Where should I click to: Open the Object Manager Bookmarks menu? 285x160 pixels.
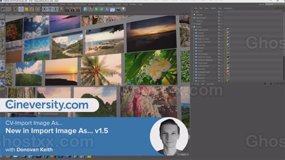(228, 8)
